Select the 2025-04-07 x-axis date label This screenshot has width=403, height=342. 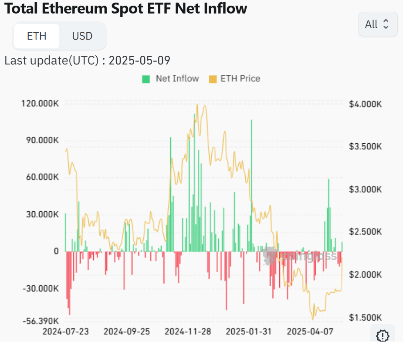(310, 332)
